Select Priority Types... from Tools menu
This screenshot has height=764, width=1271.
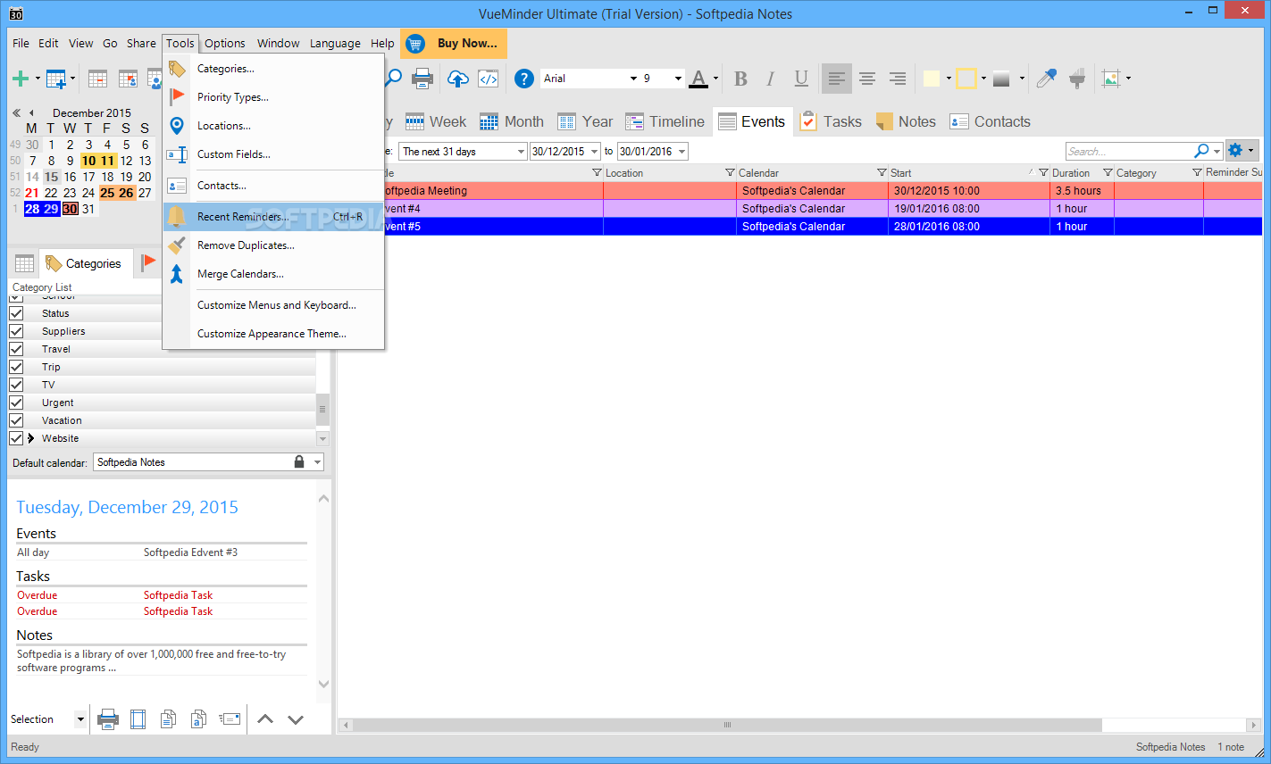pos(273,97)
